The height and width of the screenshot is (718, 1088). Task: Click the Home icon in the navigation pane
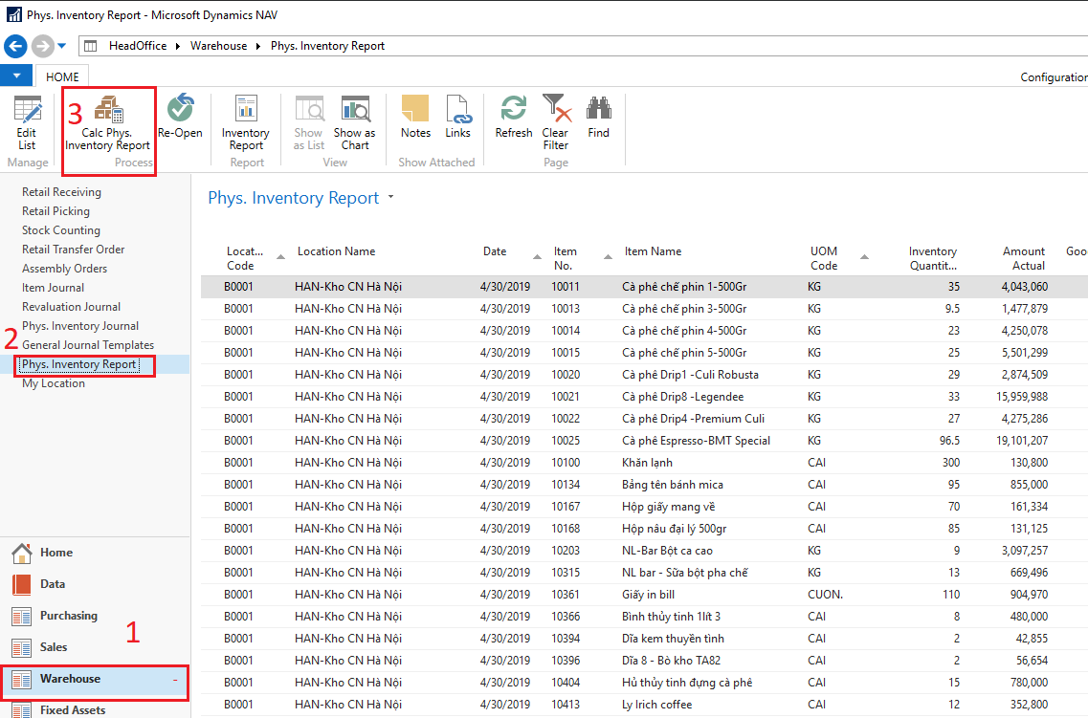point(21,553)
